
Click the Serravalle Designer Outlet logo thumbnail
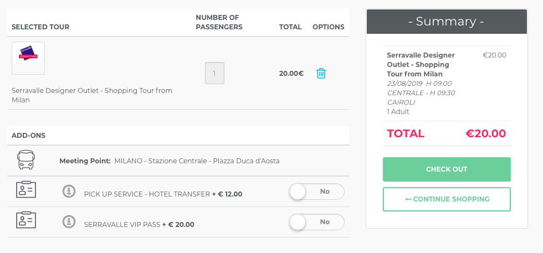(28, 58)
